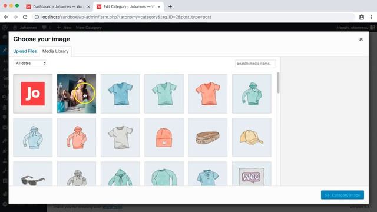Go back in browser history
Screen dimensions: 377x212
[6, 17]
